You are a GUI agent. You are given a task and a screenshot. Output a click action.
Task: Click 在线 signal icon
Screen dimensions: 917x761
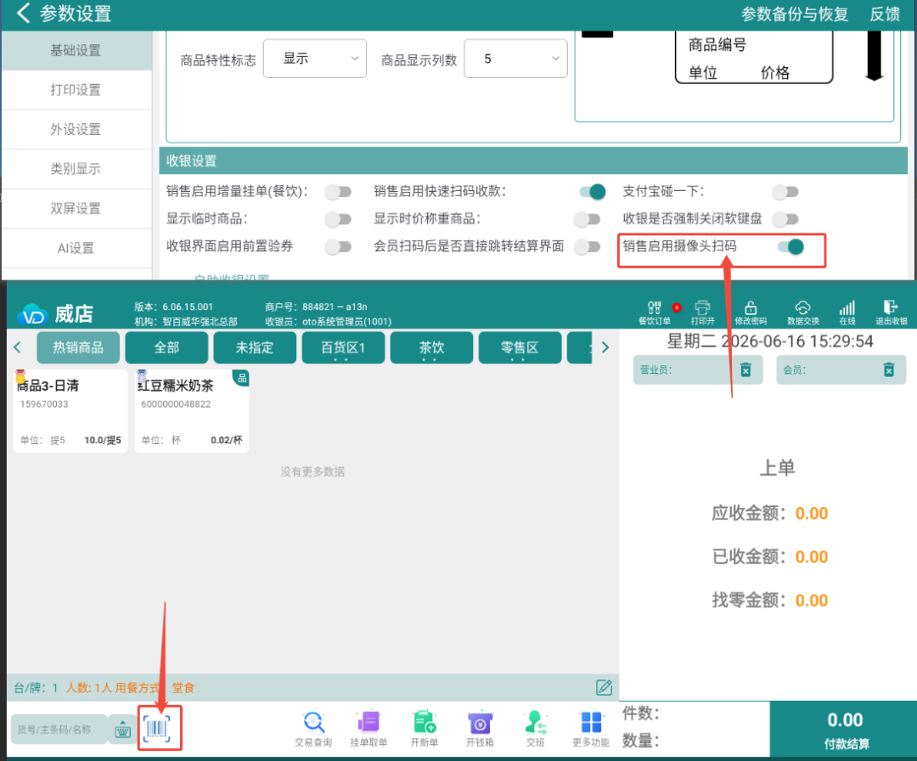coord(847,313)
